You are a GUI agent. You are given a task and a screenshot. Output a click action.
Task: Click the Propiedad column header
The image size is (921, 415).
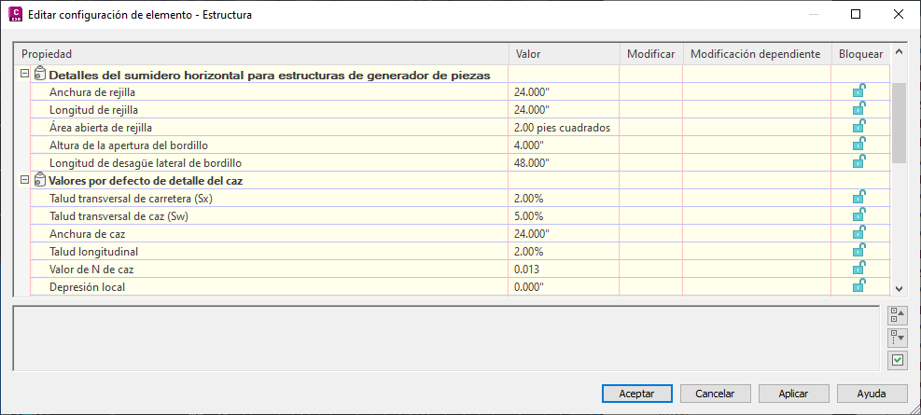pos(261,54)
